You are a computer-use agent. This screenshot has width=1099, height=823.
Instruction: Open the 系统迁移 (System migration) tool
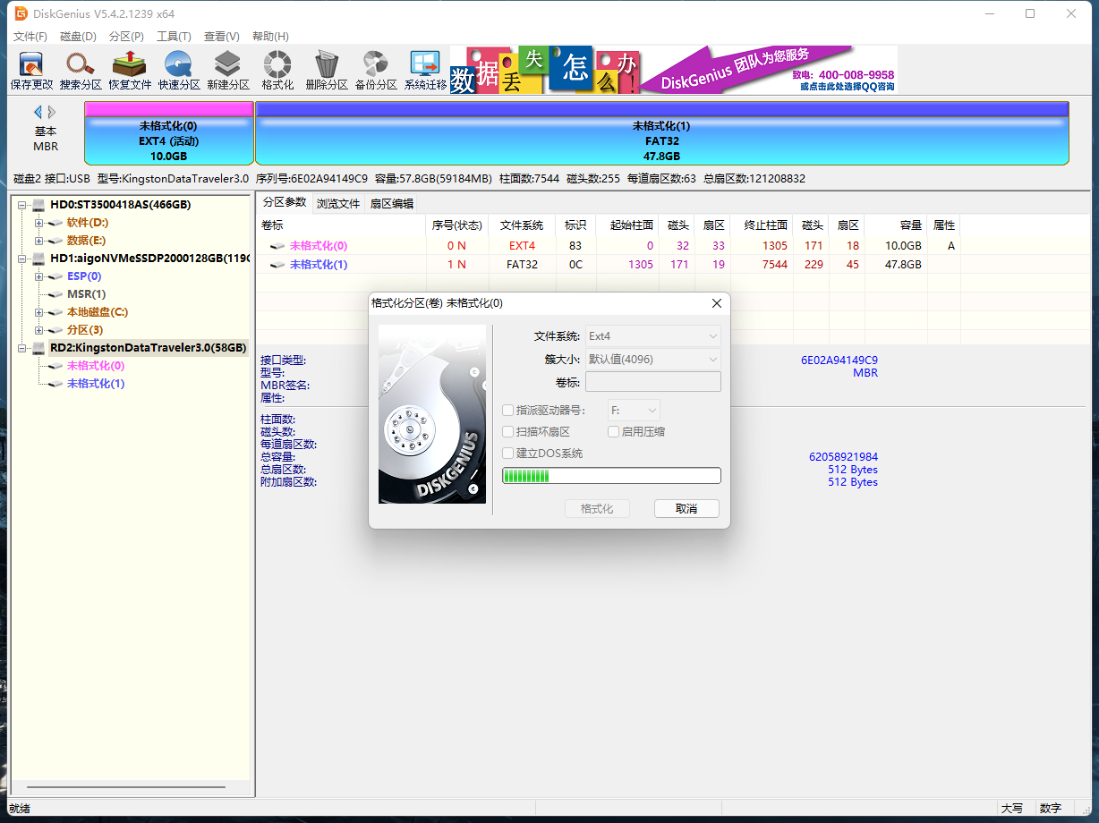[425, 65]
